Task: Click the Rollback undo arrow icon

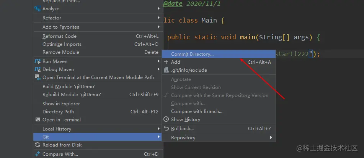Action: [x=166, y=128]
